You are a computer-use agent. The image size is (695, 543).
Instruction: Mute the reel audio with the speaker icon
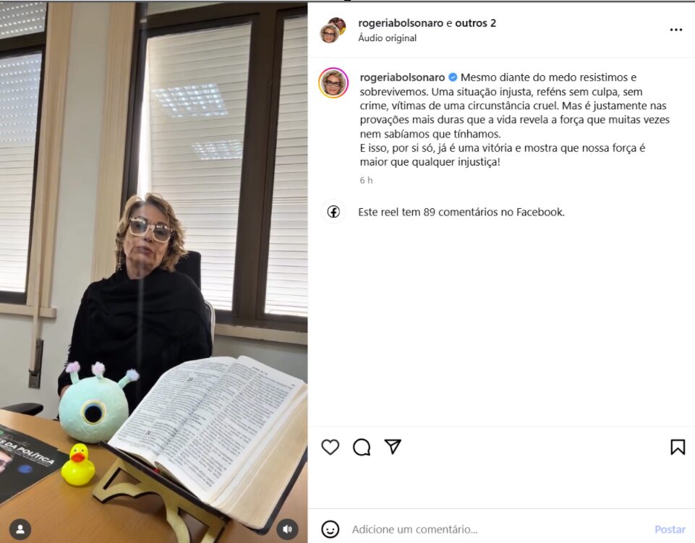[x=287, y=529]
